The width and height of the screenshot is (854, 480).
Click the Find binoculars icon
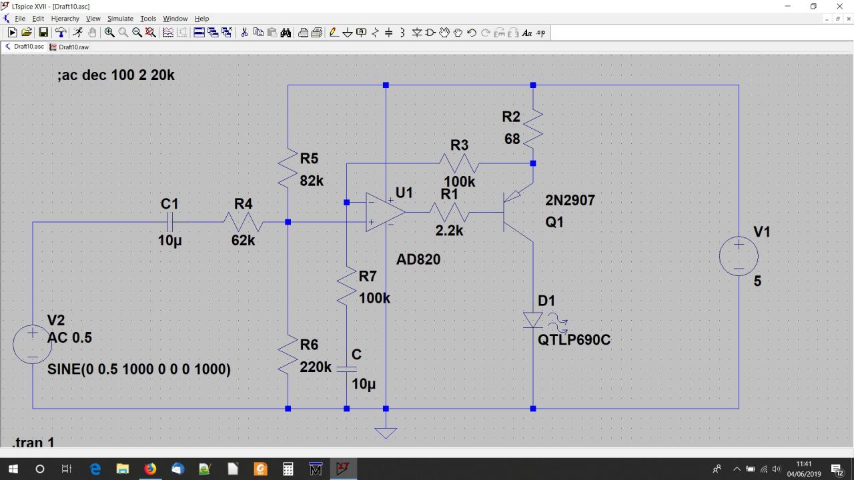point(286,32)
